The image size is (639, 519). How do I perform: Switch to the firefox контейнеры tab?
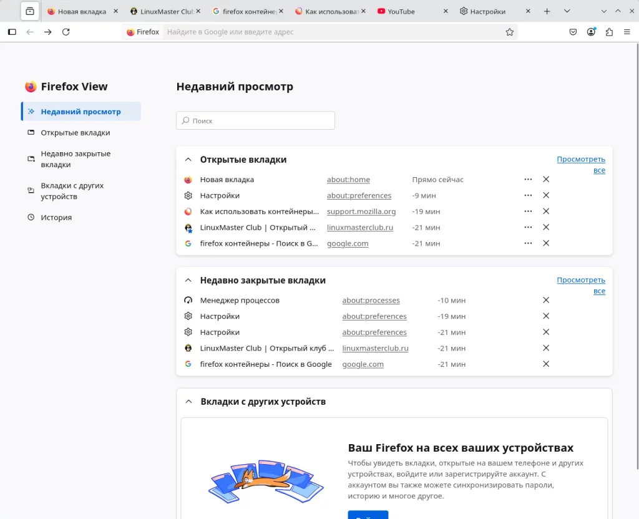click(248, 11)
